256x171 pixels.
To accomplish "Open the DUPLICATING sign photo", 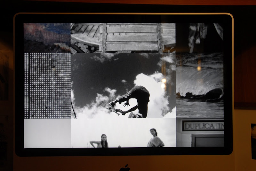I will click(x=200, y=132).
